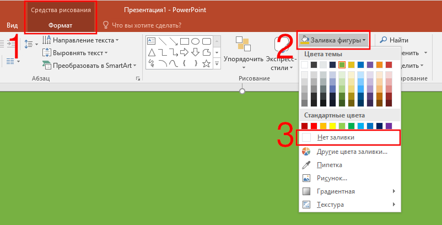Select white theme color swatch
This screenshot has width=442, height=225.
click(304, 65)
